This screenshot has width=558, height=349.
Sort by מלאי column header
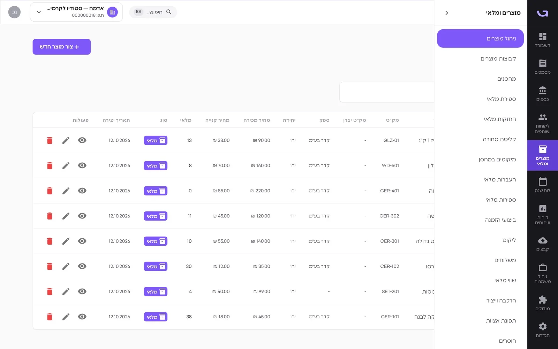(x=186, y=120)
